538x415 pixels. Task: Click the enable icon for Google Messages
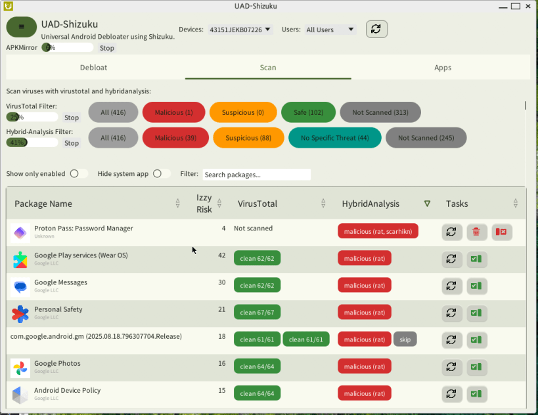click(x=477, y=286)
